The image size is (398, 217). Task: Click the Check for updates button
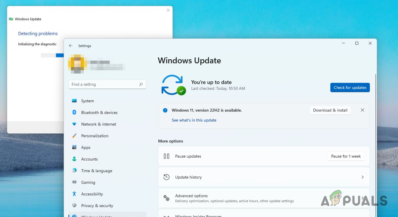[350, 87]
